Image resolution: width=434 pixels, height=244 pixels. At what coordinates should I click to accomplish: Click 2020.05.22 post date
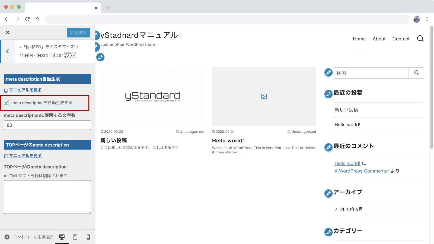click(113, 132)
